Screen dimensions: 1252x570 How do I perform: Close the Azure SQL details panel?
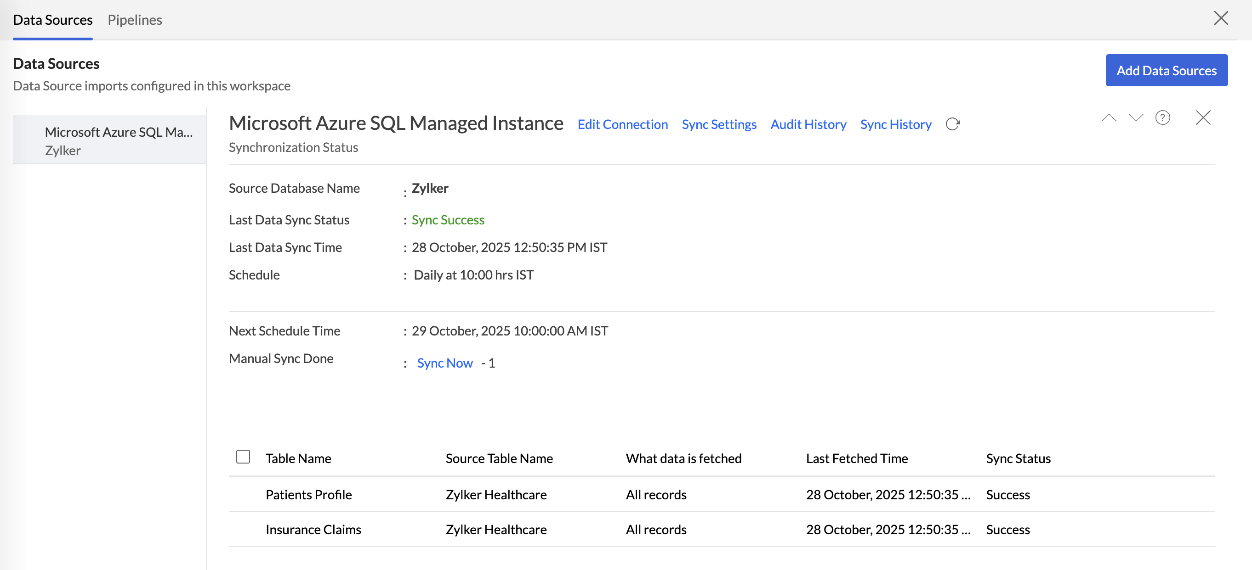[1203, 118]
